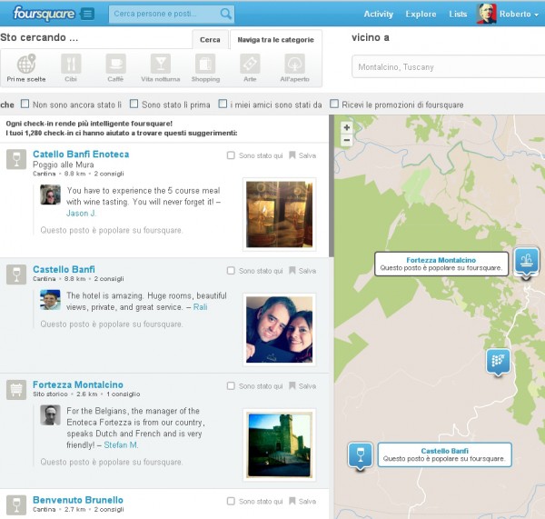
Task: Open the Explore menu
Action: coord(421,15)
